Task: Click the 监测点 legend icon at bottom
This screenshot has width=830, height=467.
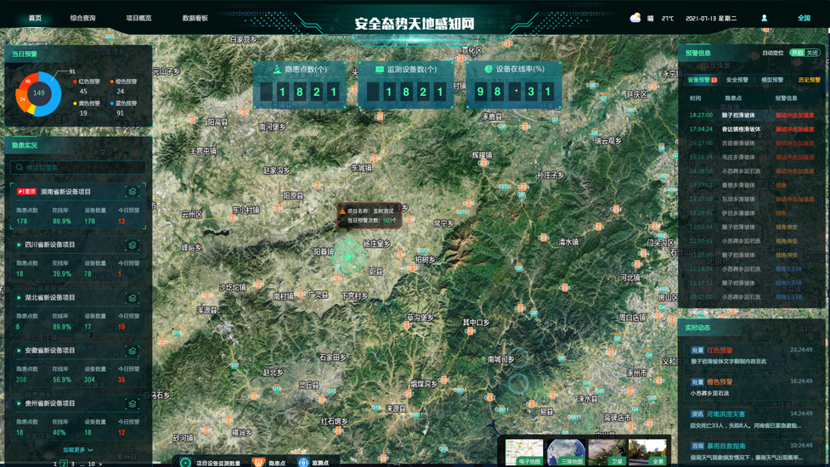Action: 303,463
